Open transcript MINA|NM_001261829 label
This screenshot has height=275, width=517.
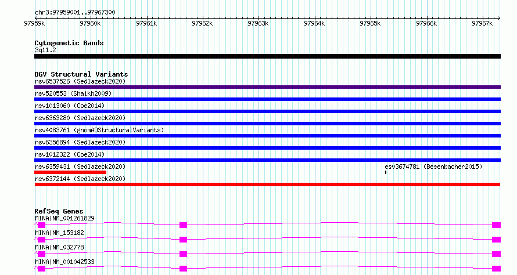(x=64, y=218)
